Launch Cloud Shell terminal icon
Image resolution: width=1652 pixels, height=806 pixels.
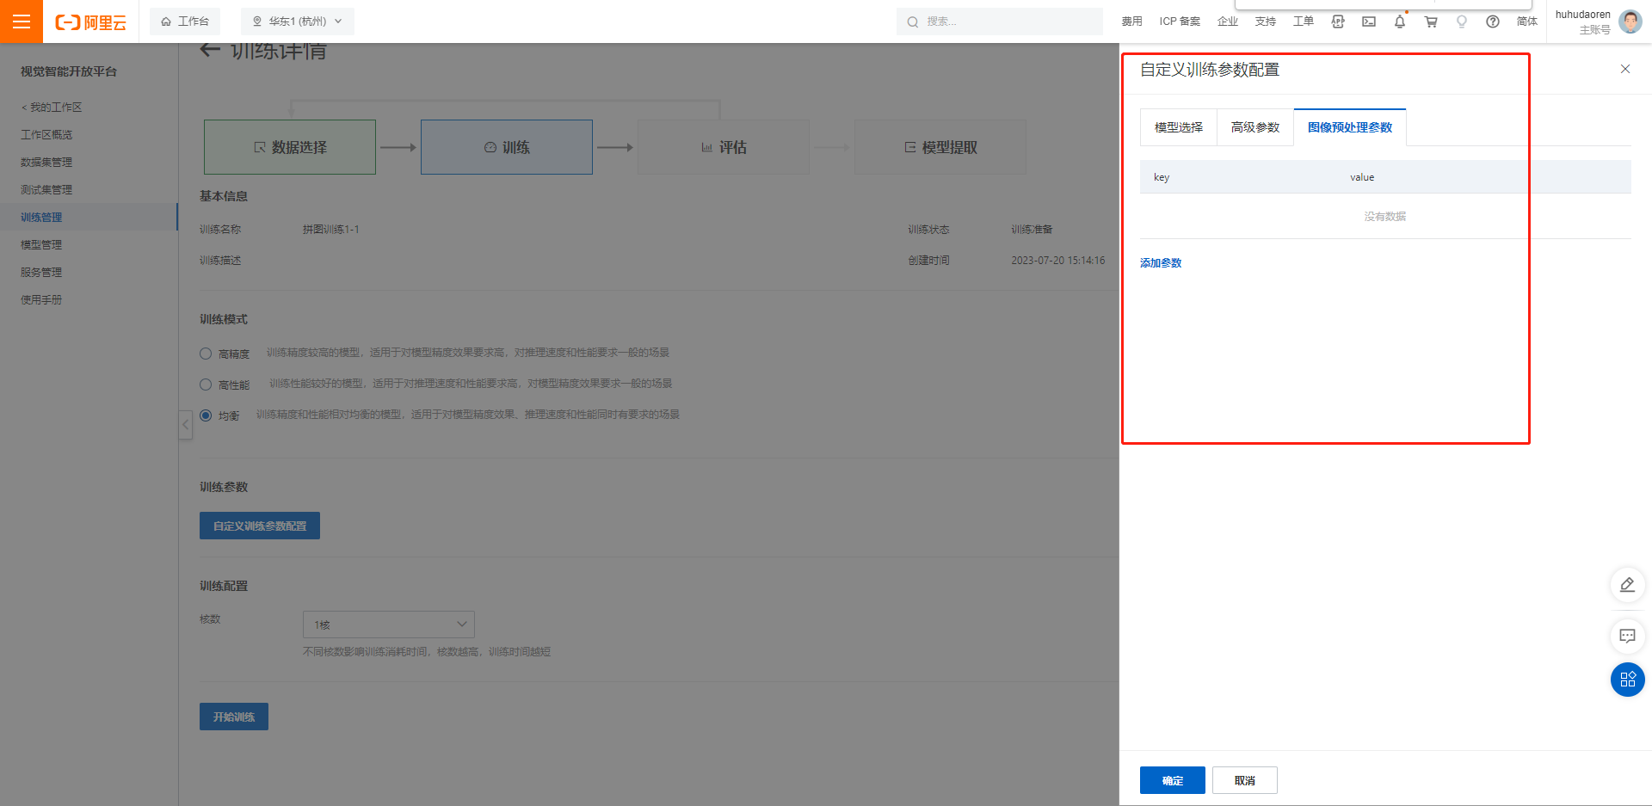(1369, 22)
